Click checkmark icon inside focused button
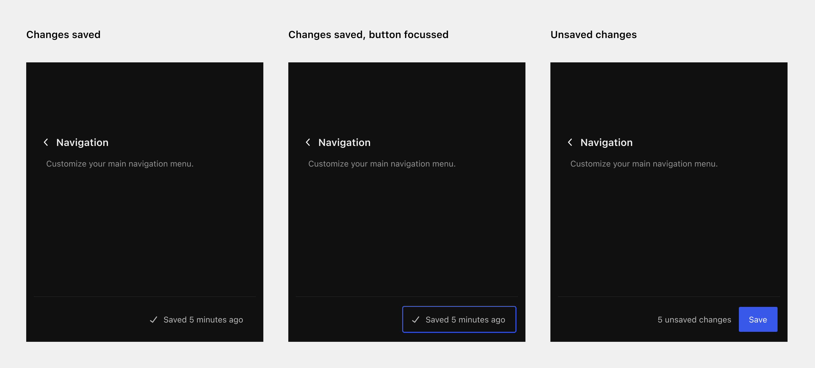The width and height of the screenshot is (815, 368). 415,320
